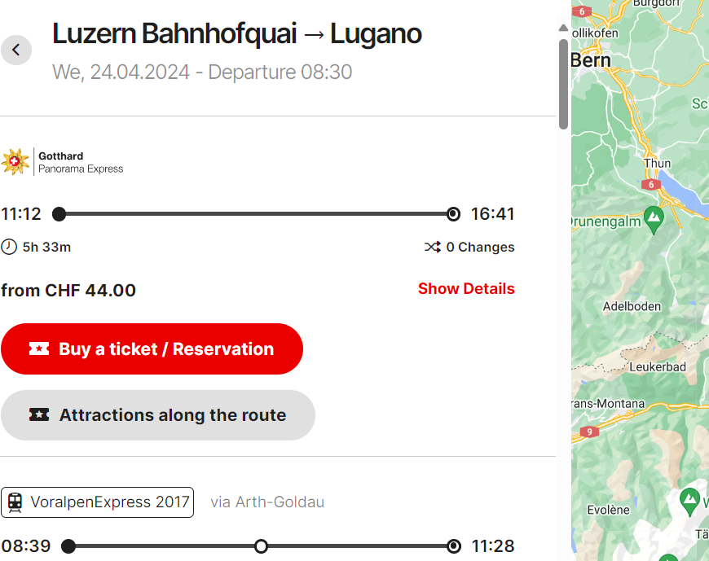709x561 pixels.
Task: Click the ticket icon in the Attractions button
Action: click(x=39, y=415)
